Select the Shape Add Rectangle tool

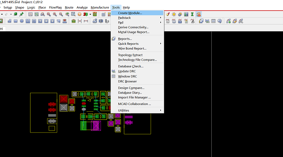click(15, 21)
